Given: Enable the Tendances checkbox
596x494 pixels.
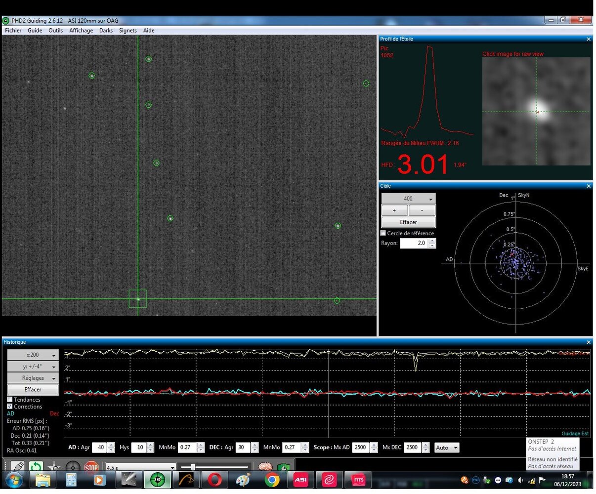Looking at the screenshot, I should point(10,400).
